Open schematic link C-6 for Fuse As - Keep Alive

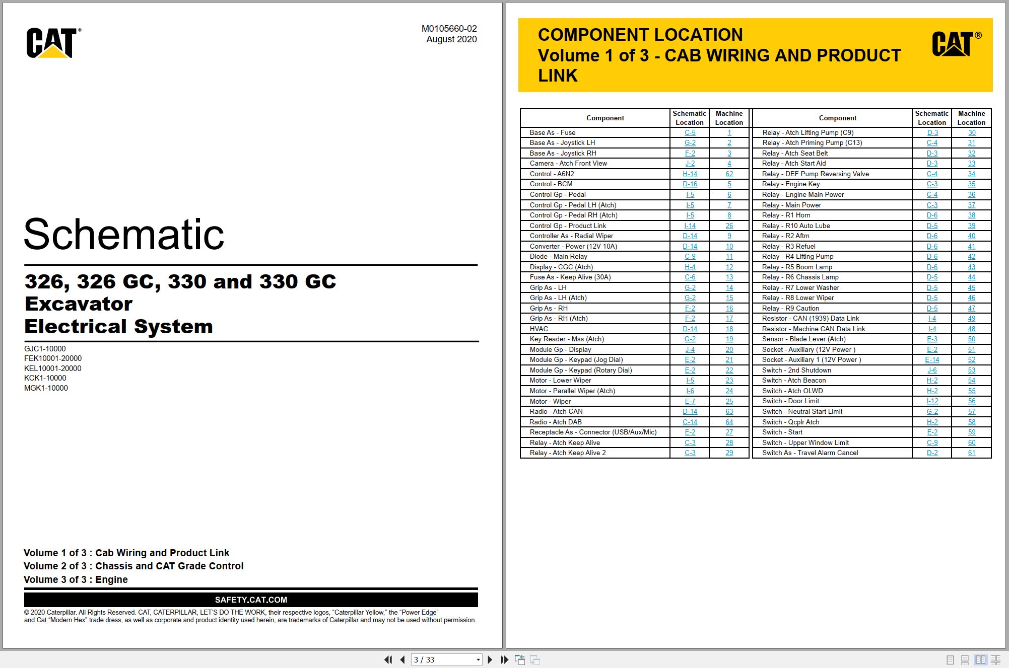click(690, 277)
